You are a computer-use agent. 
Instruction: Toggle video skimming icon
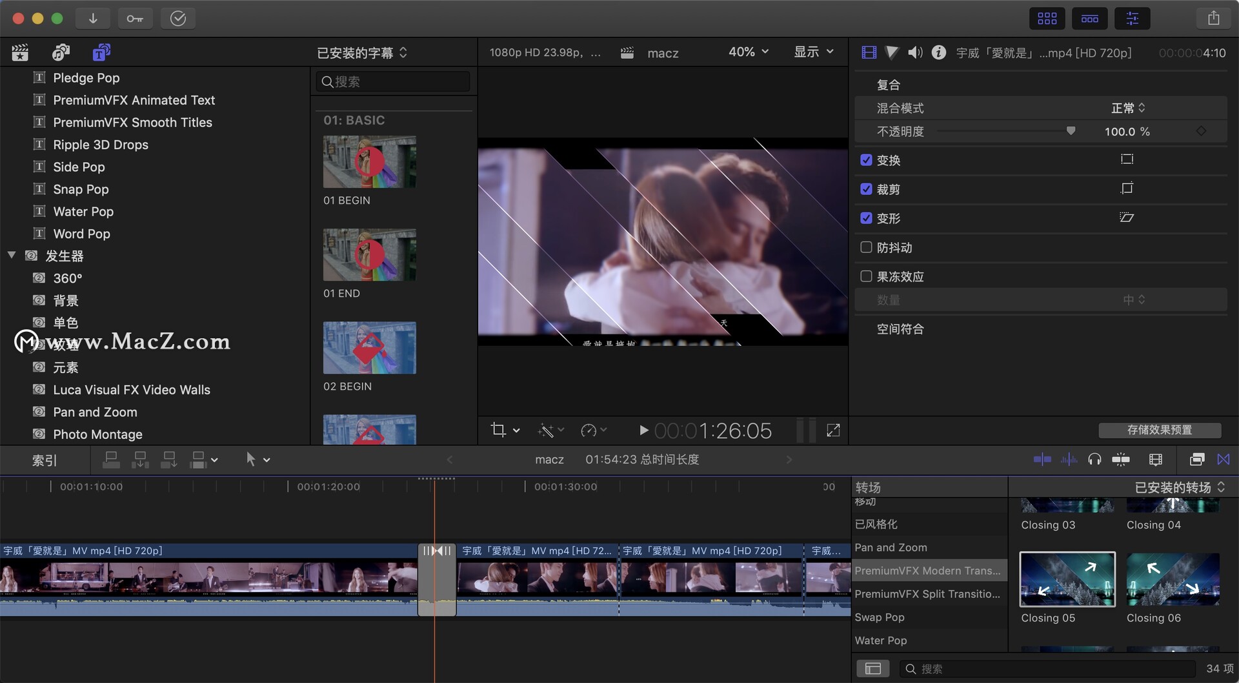(x=1042, y=460)
